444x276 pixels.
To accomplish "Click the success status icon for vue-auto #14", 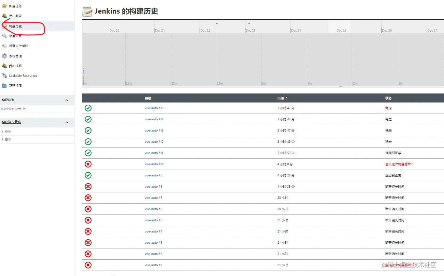I will pos(88,119).
